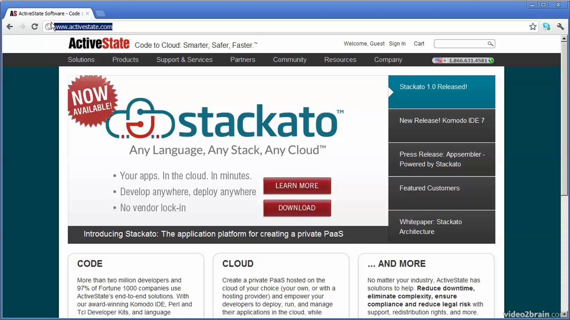Click 'Any Language, Any Stack, Any Cloud' text
This screenshot has height=320, width=570.
tap(228, 150)
